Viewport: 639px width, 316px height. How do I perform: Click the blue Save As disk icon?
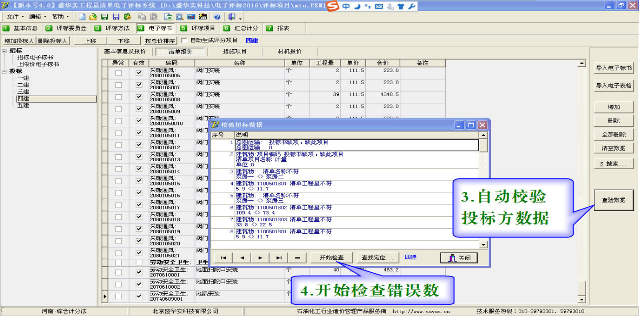click(x=116, y=17)
